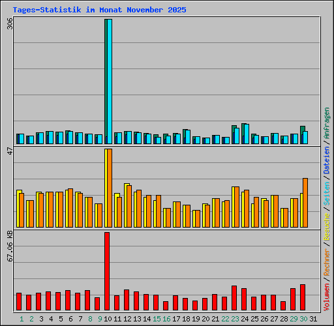
Task: Click day label '15' on the axis
Action: [157, 319]
